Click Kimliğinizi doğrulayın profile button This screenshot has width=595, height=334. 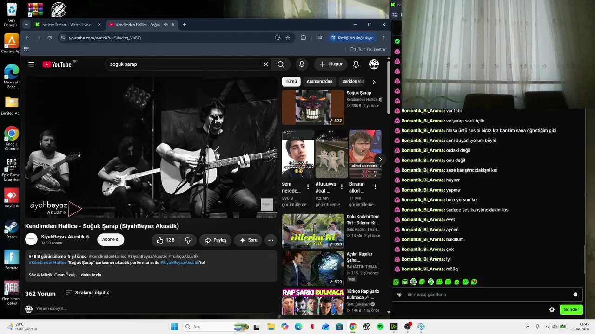352,38
